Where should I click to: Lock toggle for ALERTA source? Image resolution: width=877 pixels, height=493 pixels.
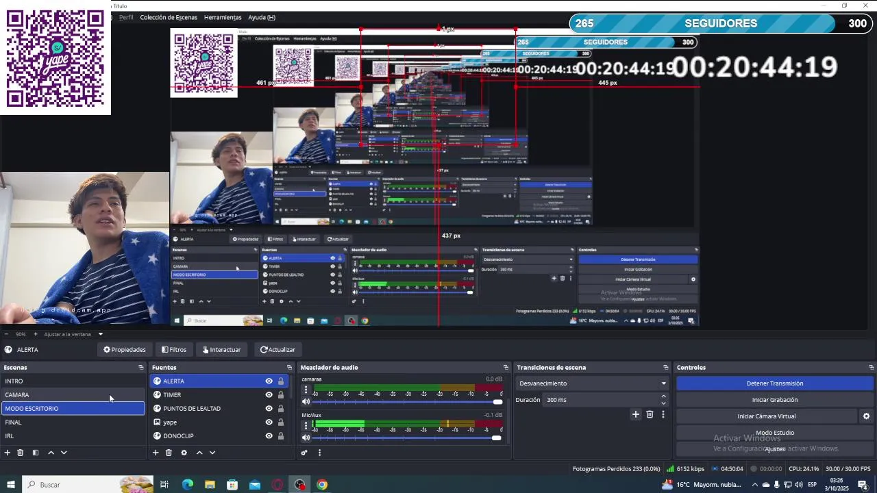point(281,381)
